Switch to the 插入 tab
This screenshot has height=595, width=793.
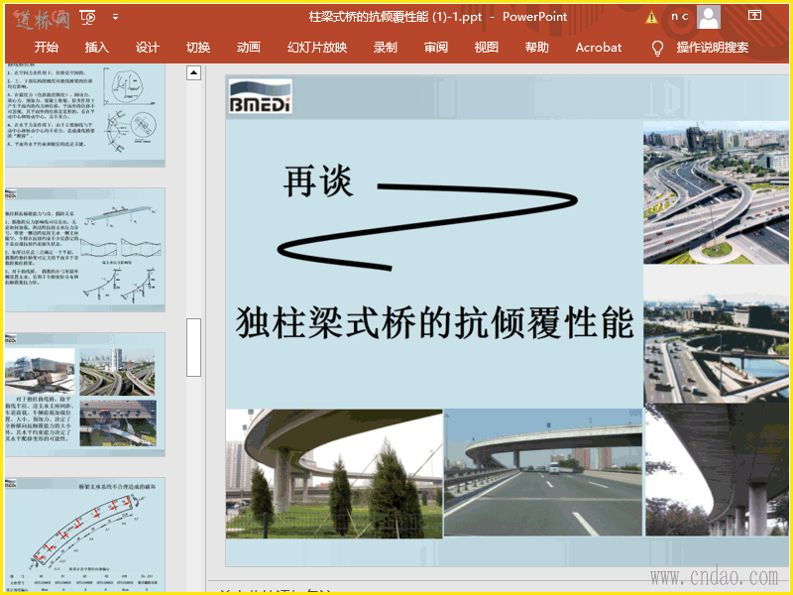[x=97, y=48]
